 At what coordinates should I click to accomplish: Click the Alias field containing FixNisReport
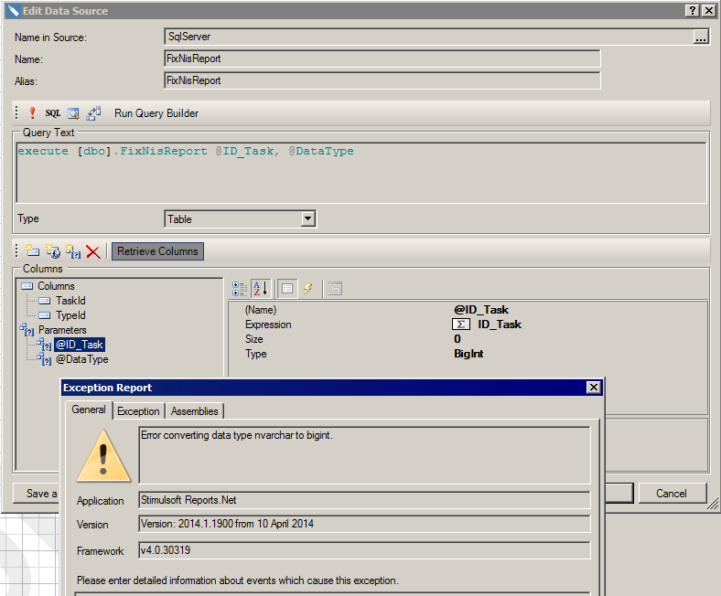(x=382, y=80)
